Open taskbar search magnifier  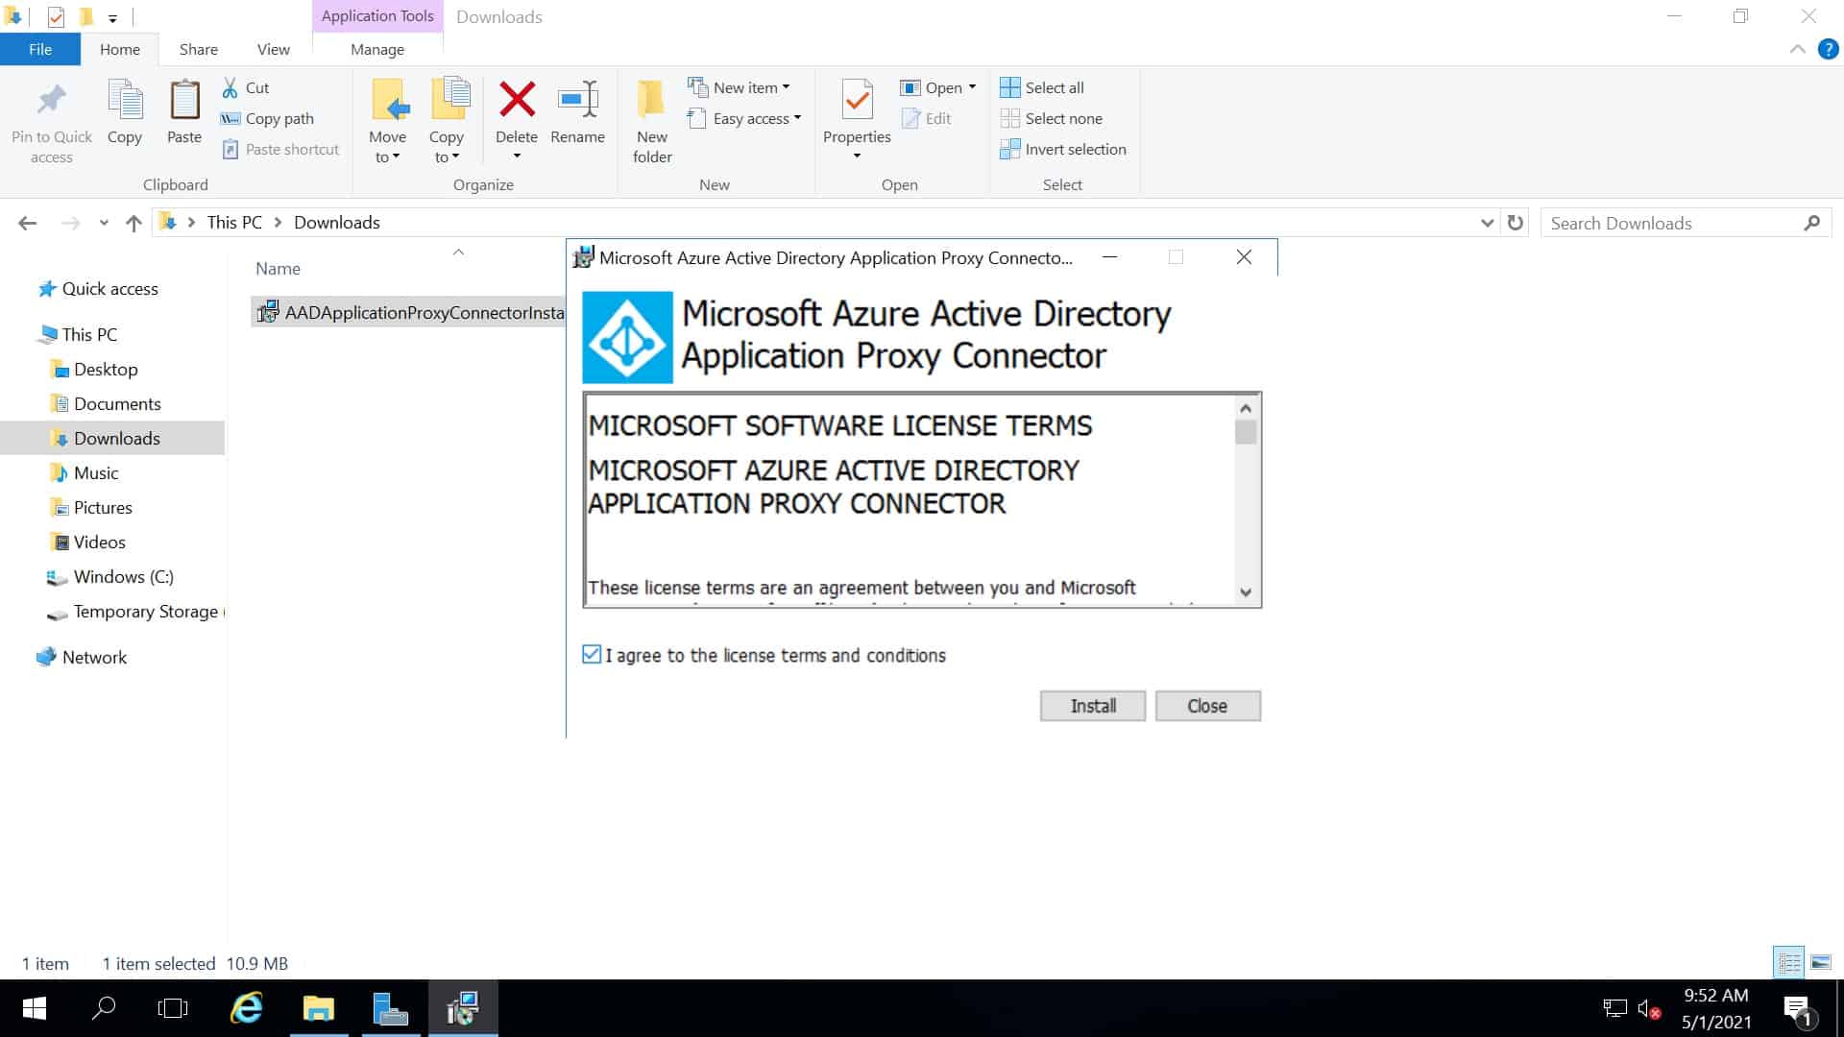coord(104,1008)
